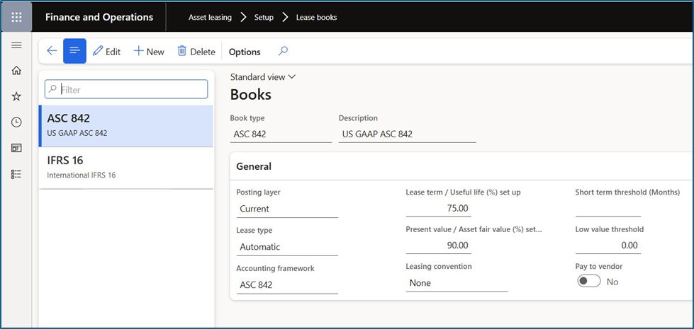This screenshot has width=694, height=329.
Task: Click the Filter input field
Action: 126,89
